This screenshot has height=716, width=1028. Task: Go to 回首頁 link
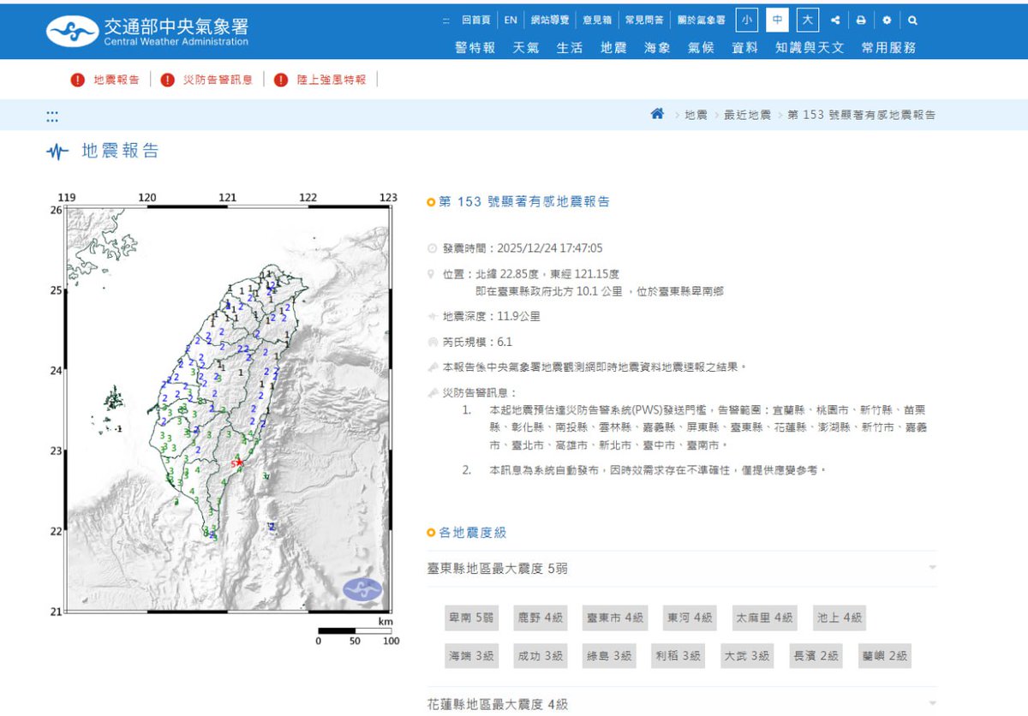click(x=476, y=21)
